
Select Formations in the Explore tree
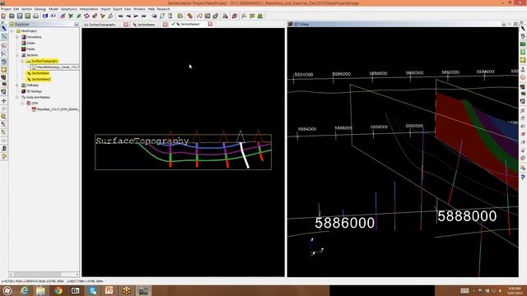tap(34, 37)
